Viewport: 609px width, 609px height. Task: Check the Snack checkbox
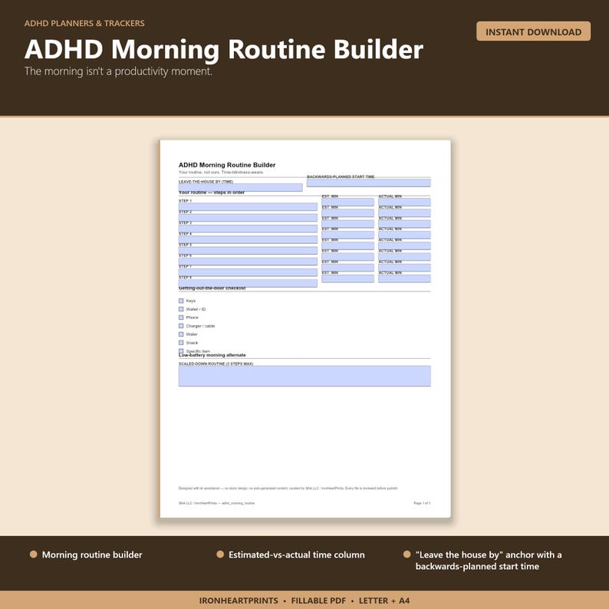click(x=181, y=343)
